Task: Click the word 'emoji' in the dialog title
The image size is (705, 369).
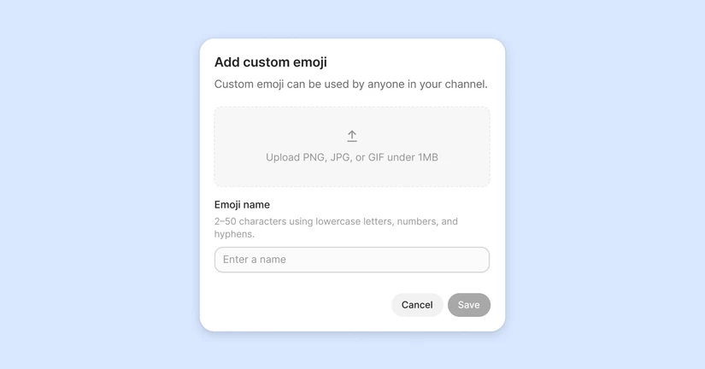Action: (x=310, y=62)
